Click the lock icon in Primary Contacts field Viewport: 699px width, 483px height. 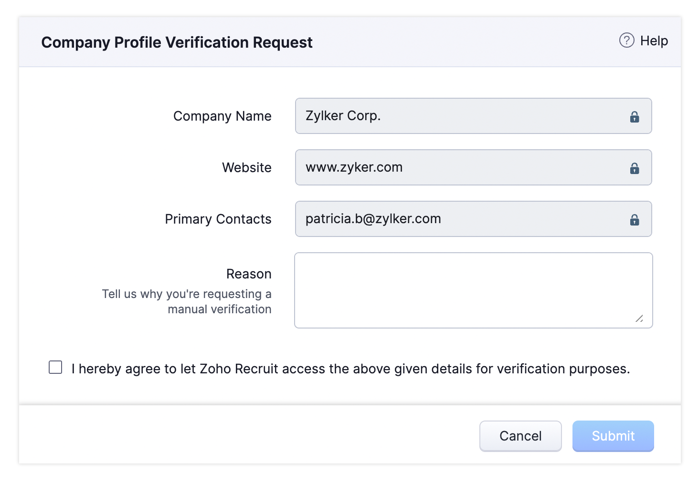634,220
